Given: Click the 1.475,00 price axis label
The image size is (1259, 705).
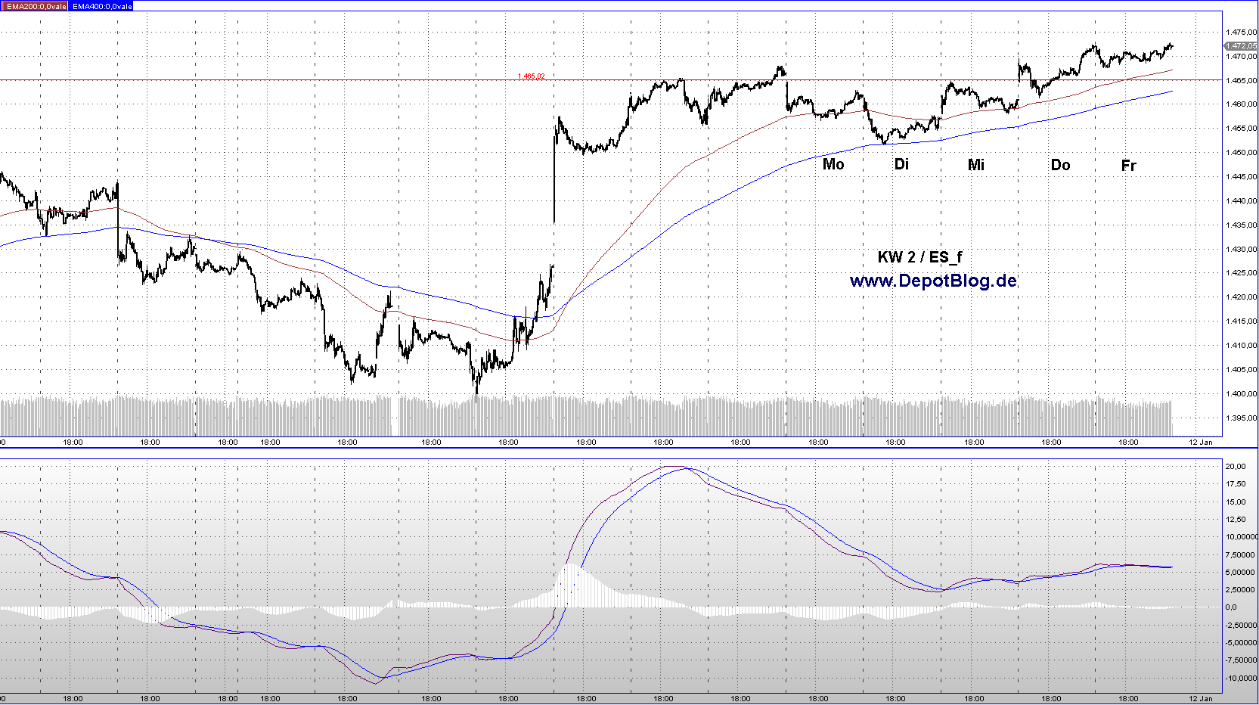Looking at the screenshot, I should pos(1241,33).
